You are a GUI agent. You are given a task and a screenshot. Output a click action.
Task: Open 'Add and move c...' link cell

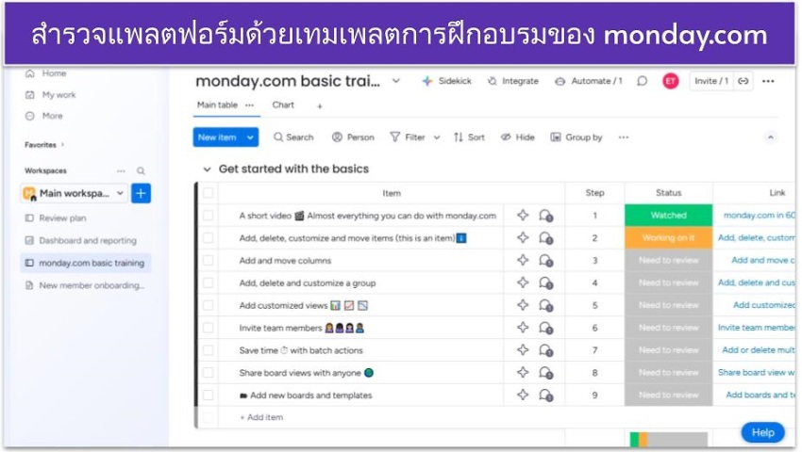pos(762,261)
